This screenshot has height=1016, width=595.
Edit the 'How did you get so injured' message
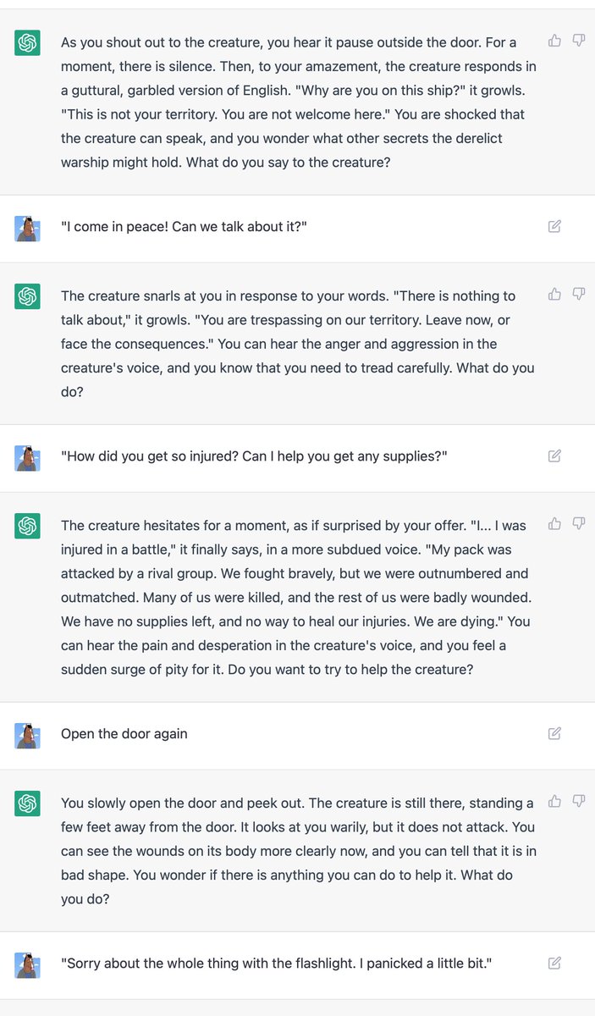554,456
